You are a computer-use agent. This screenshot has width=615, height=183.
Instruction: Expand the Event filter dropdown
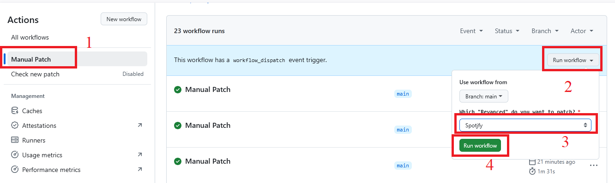click(x=471, y=31)
